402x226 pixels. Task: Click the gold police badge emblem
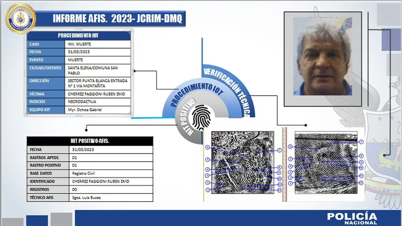pyautogui.click(x=21, y=18)
